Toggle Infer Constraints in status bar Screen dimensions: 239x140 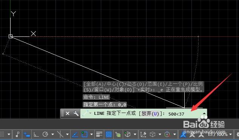pos(17,134)
